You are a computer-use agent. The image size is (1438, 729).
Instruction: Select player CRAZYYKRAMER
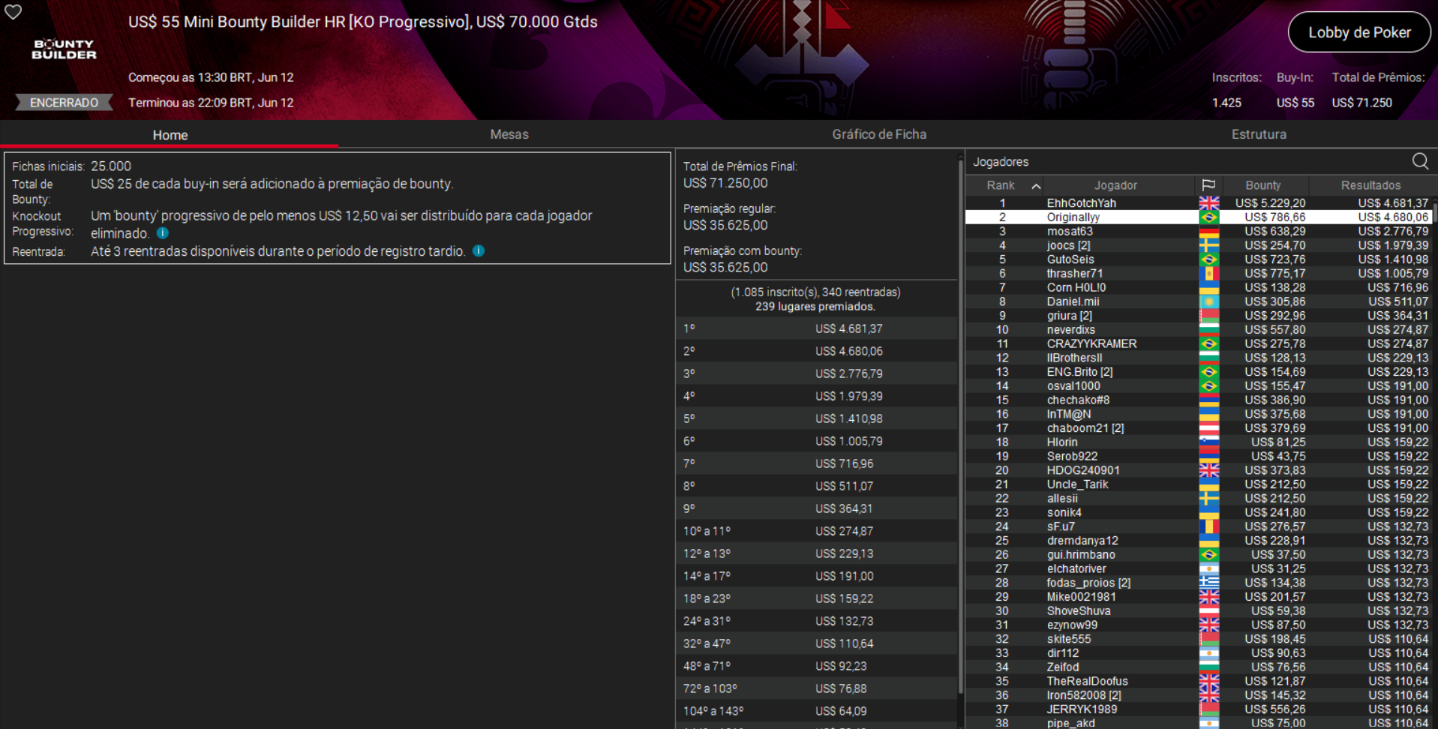click(x=1091, y=343)
